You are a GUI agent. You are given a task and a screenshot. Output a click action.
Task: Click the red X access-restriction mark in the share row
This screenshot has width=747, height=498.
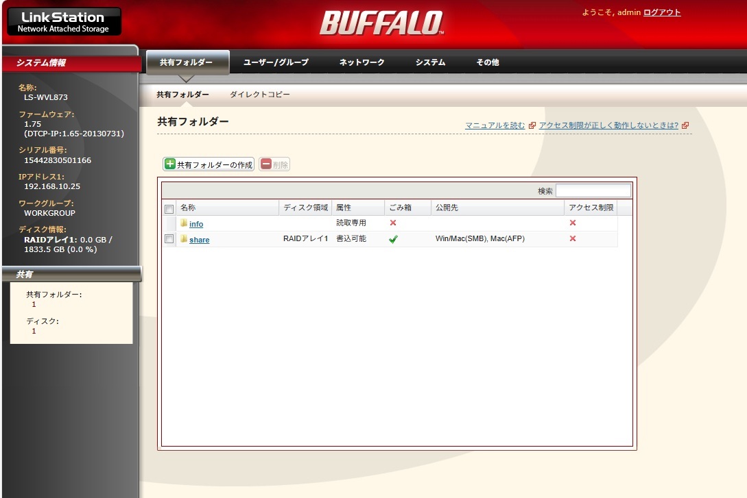pyautogui.click(x=573, y=238)
